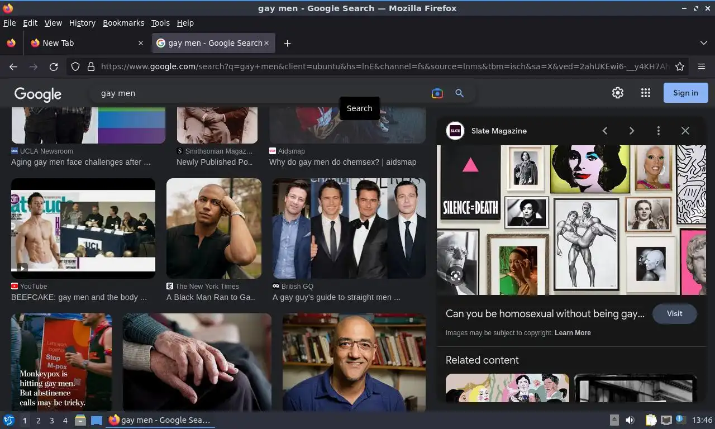
Task: Show previous image in preview panel
Action: click(605, 131)
